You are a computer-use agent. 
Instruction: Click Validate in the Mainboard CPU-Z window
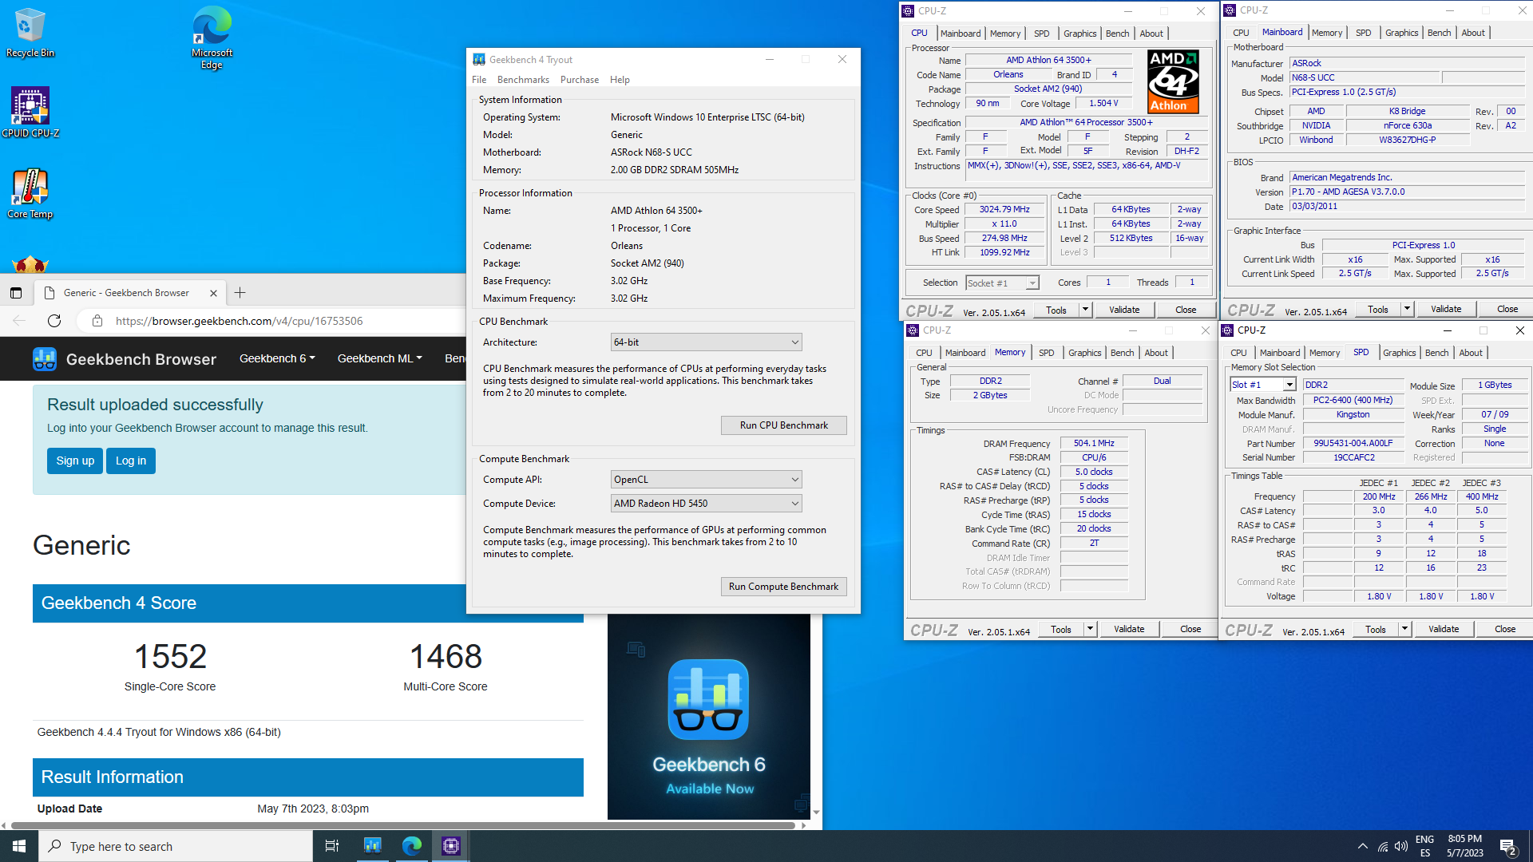[x=1446, y=309]
